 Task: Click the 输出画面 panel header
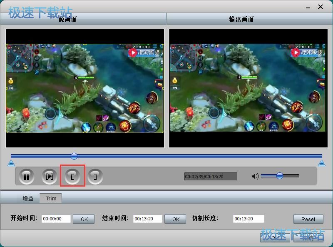[x=249, y=19]
